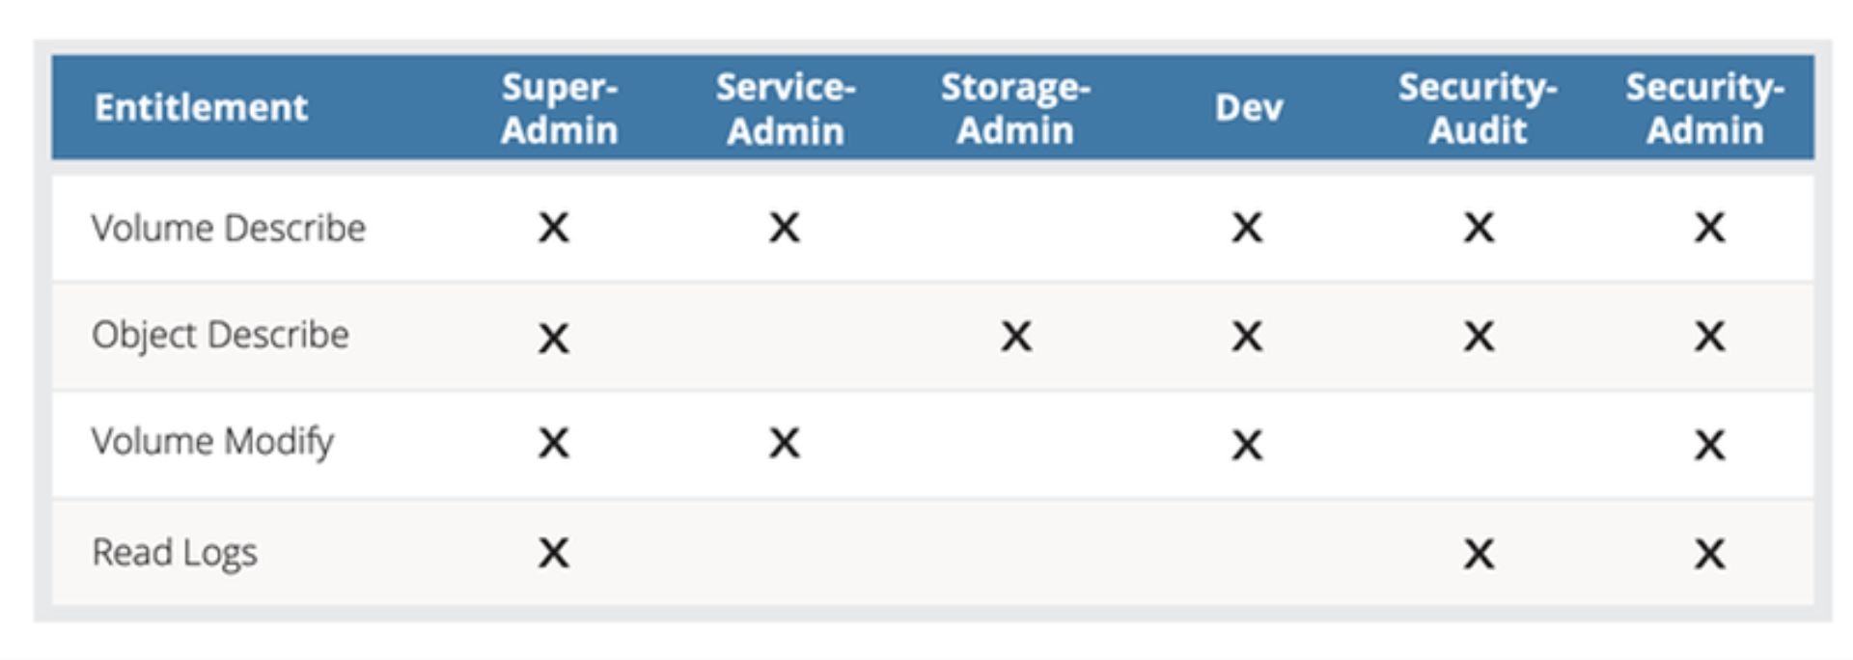Select the Security-Audit column header
Image resolution: width=1853 pixels, height=660 pixels.
1478,108
